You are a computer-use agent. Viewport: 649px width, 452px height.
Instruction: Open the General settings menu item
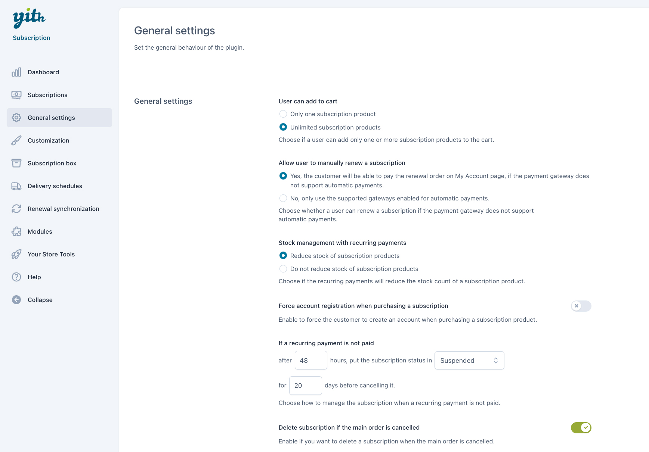[x=51, y=118]
